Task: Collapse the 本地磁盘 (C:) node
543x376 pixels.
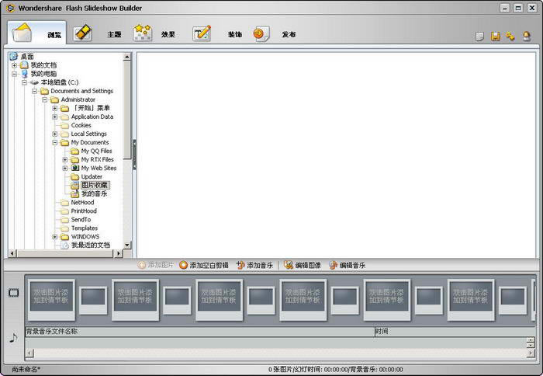Action: click(24, 82)
